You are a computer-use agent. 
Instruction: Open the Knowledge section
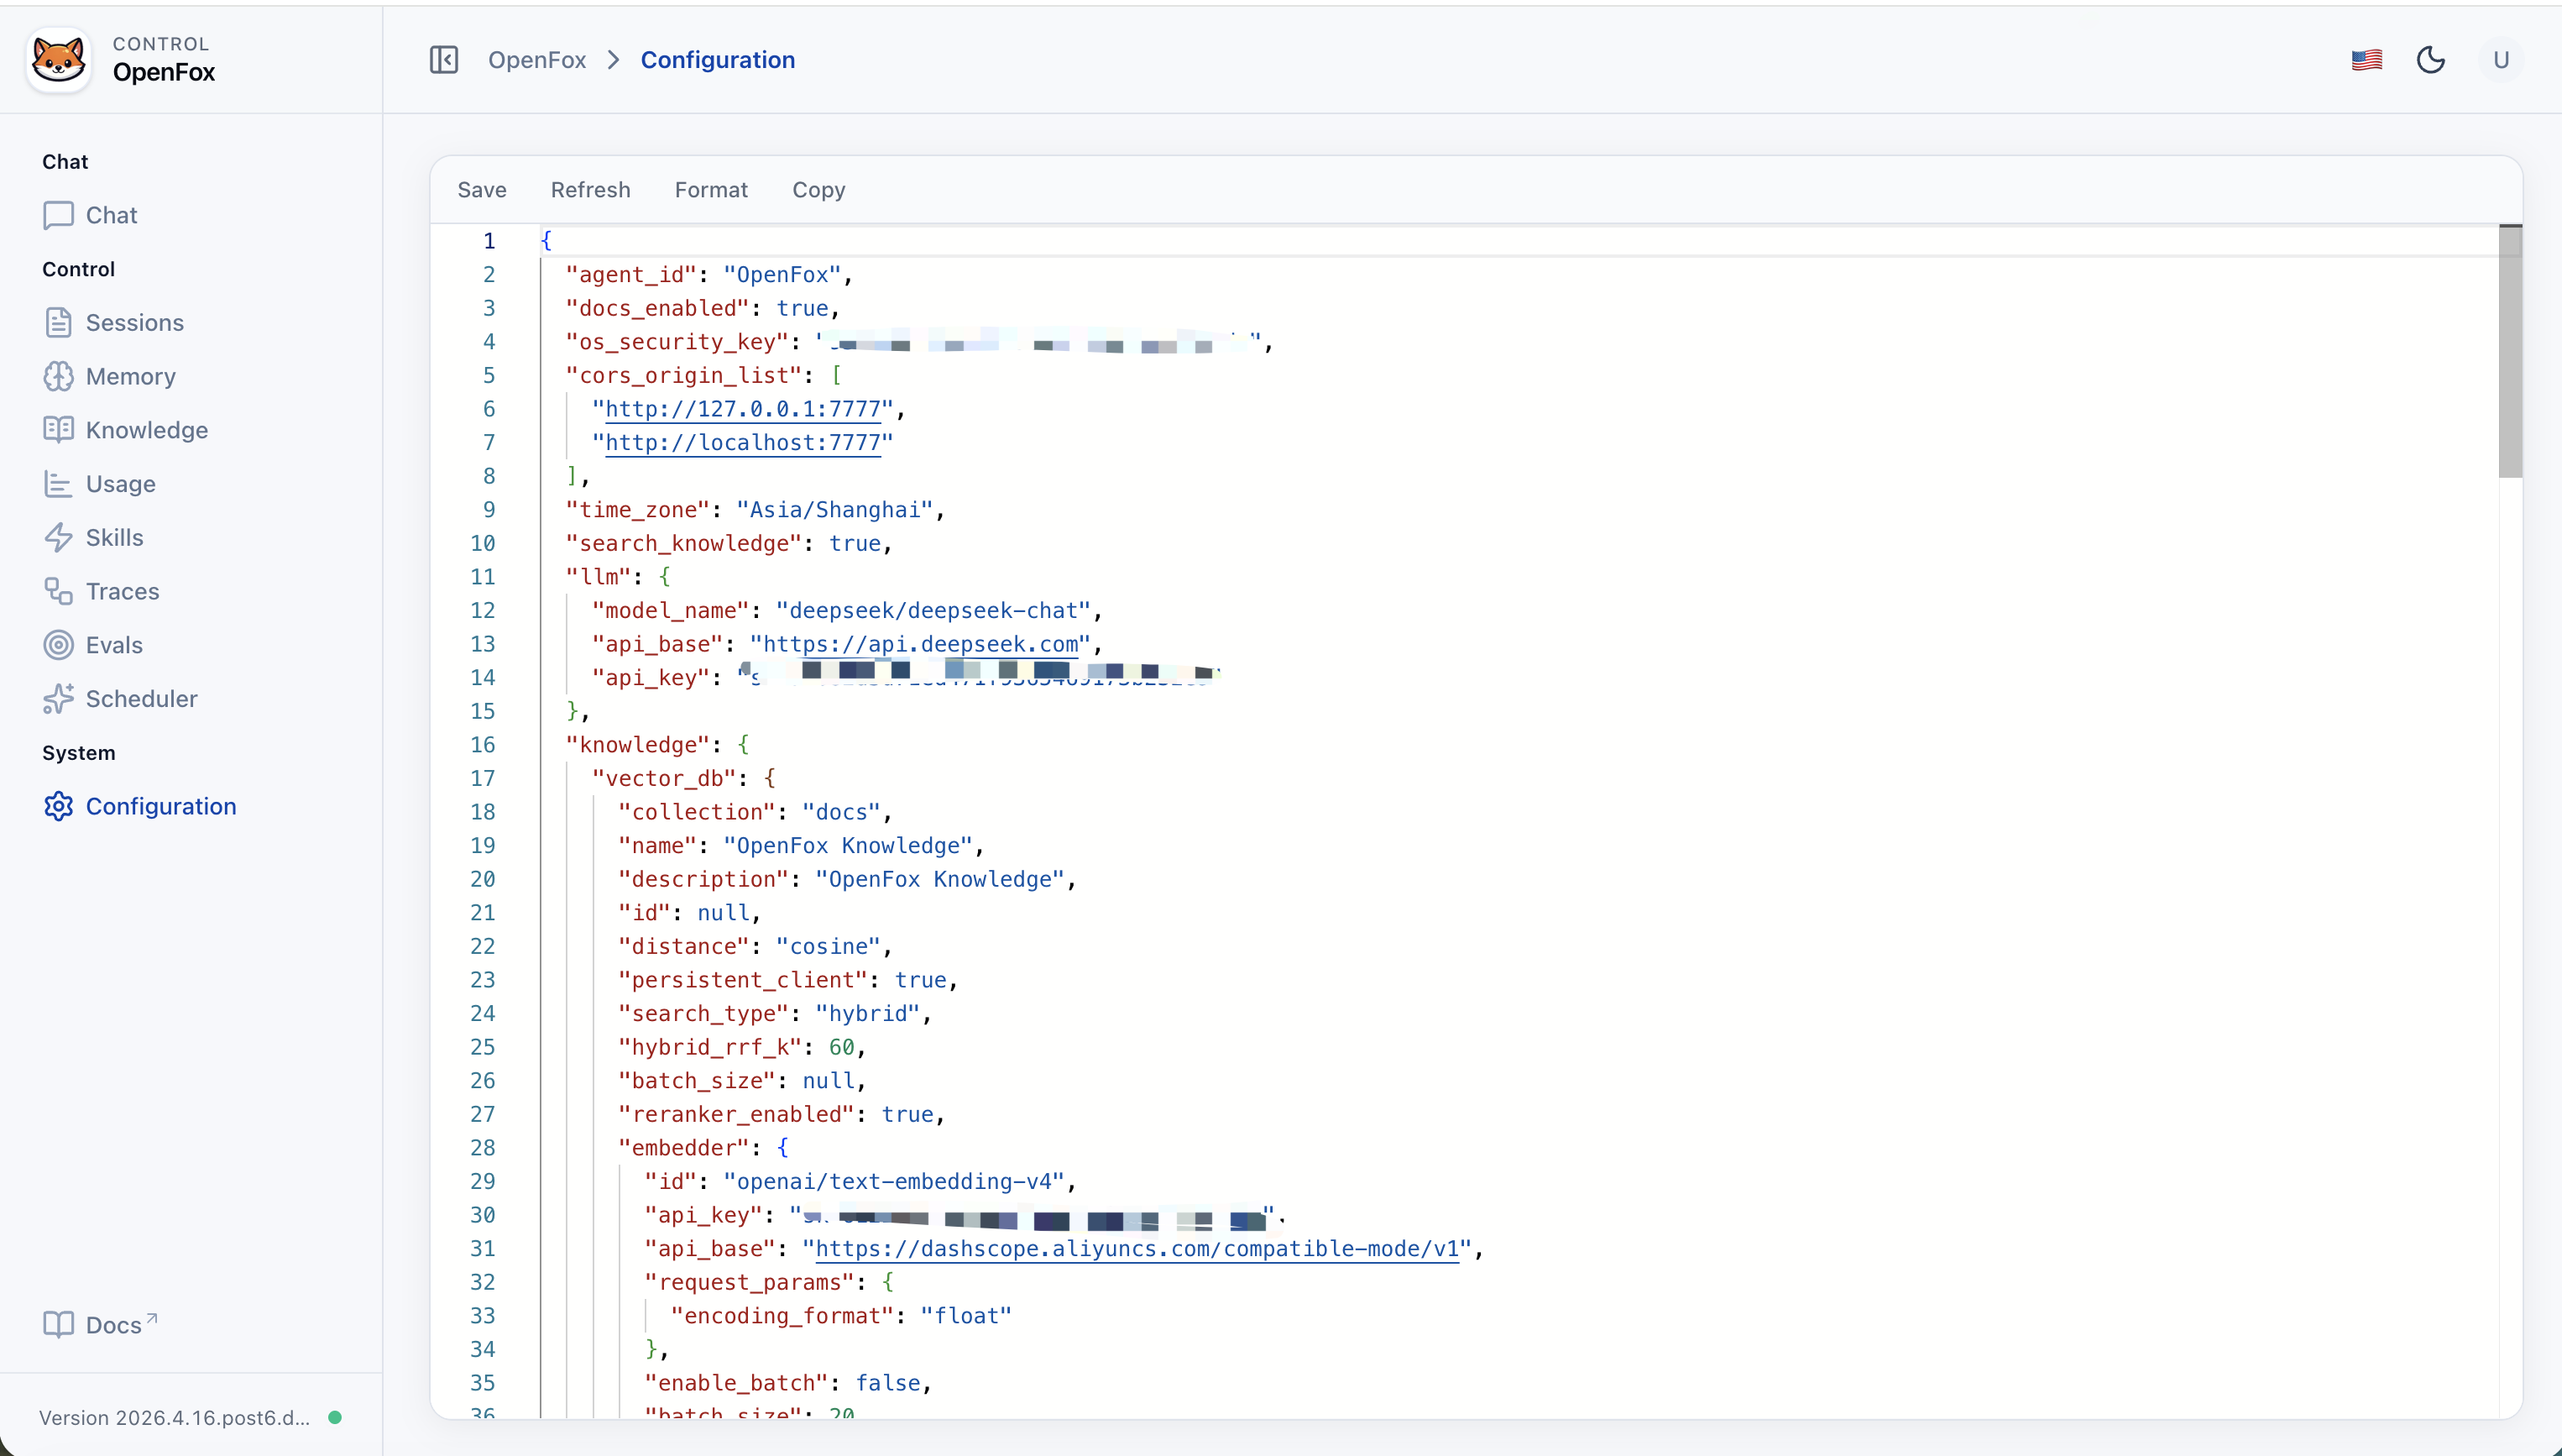coord(147,430)
